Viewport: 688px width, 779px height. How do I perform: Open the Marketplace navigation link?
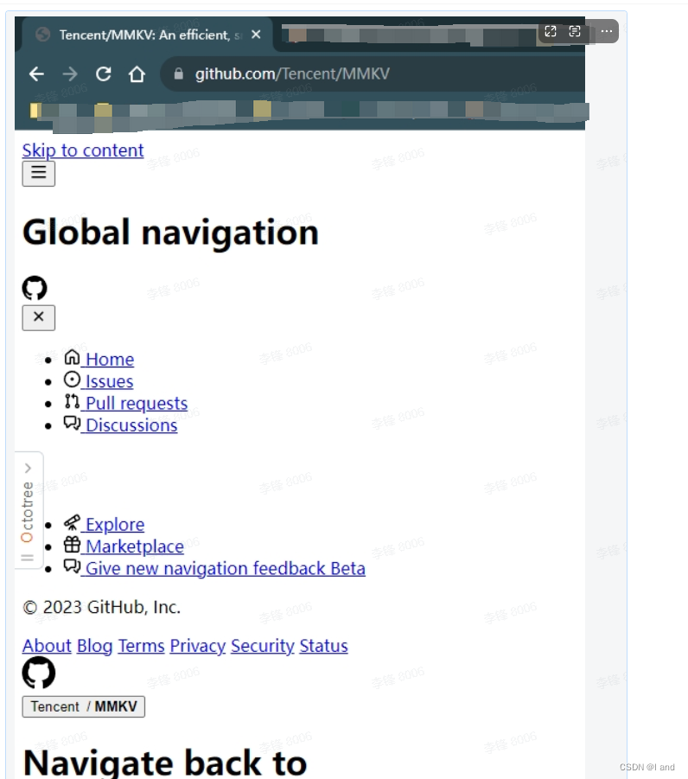pyautogui.click(x=135, y=546)
